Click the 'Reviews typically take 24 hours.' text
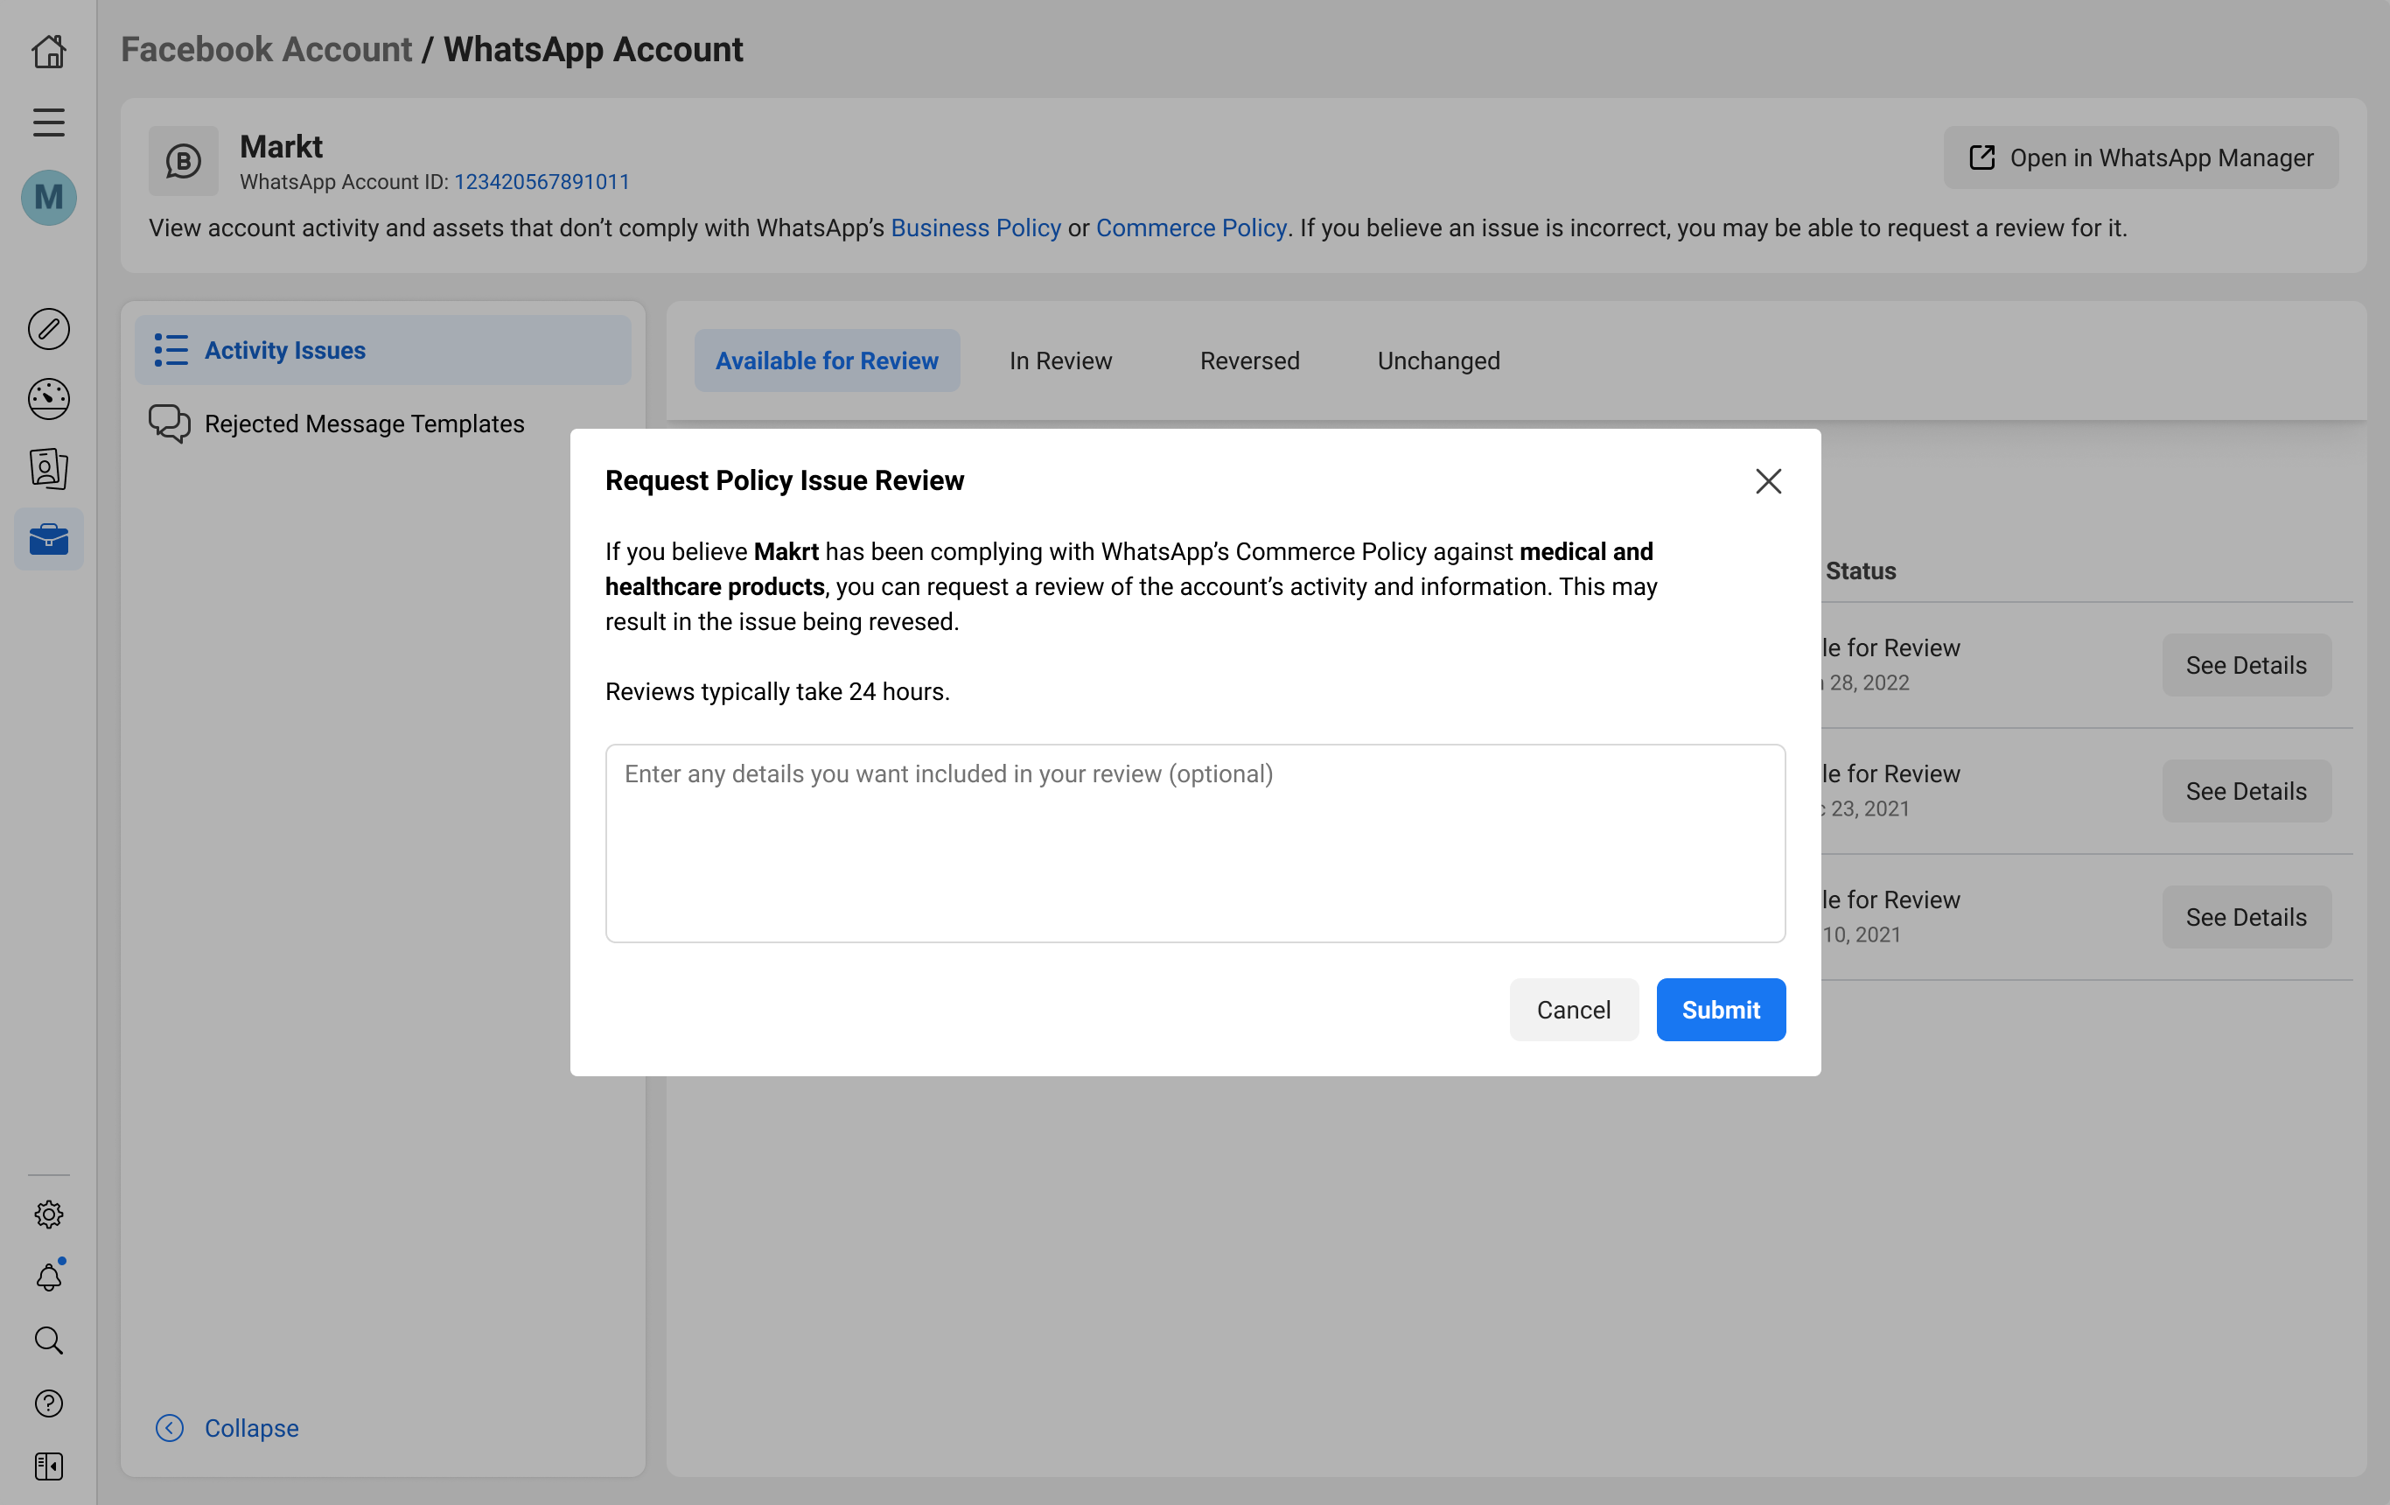Viewport: 2390px width, 1505px height. pyautogui.click(x=777, y=691)
